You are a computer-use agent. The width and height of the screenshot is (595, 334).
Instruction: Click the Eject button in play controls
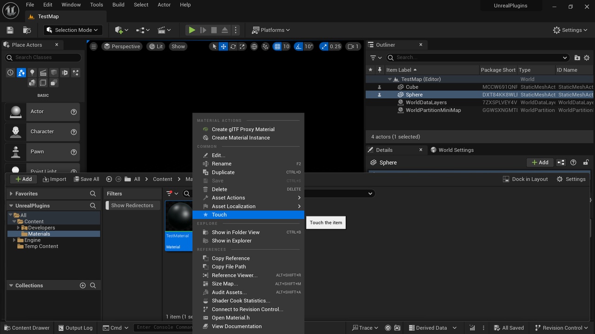(225, 30)
